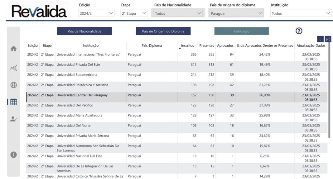Open the chart analysis sidebar icon

point(13,67)
